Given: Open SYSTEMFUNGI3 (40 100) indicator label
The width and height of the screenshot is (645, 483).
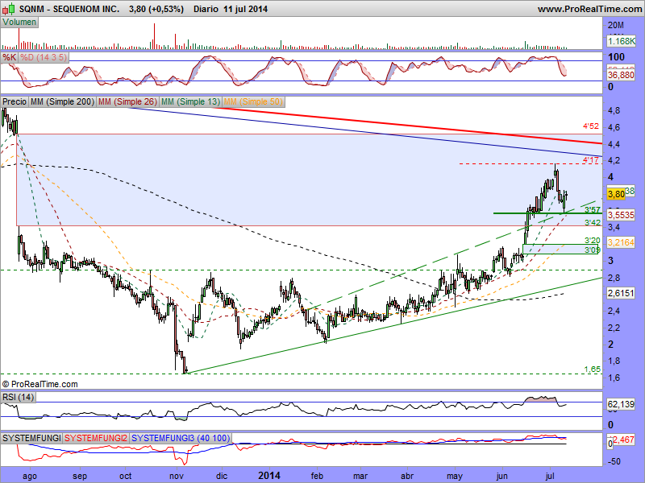Looking at the screenshot, I should pos(181,438).
